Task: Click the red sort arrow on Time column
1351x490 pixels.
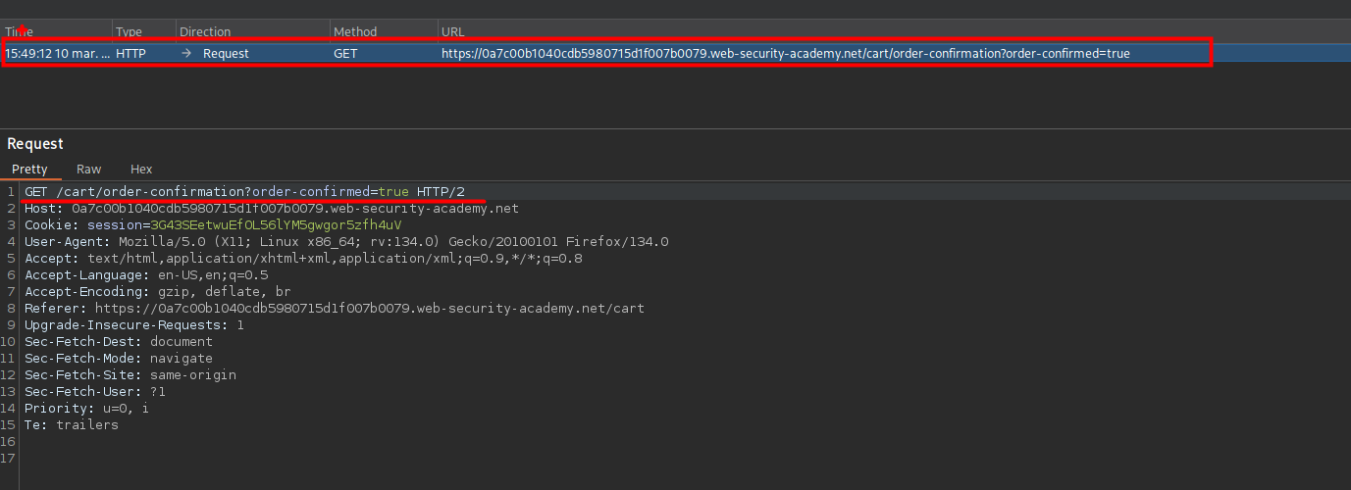Action: tap(21, 28)
